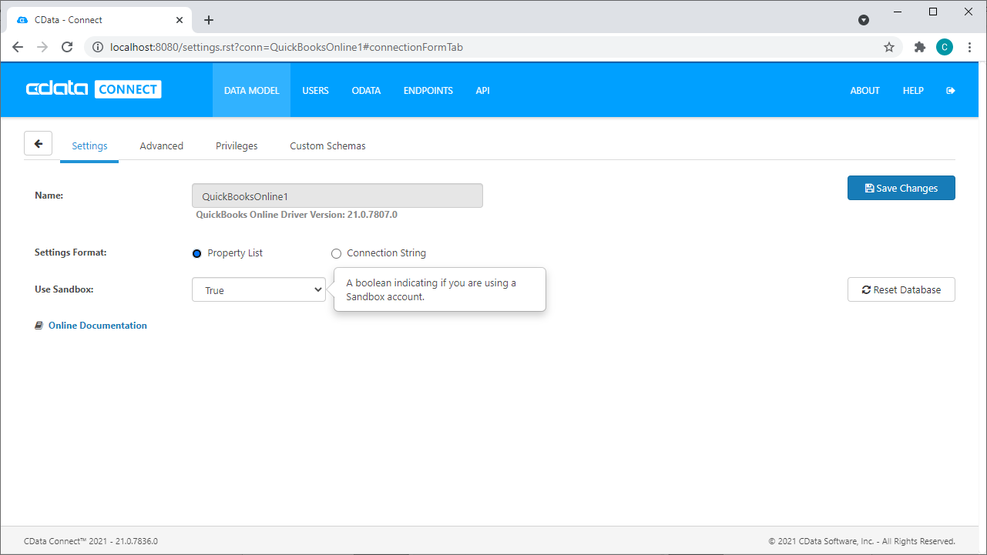Click the browser address bar URL

[287, 47]
